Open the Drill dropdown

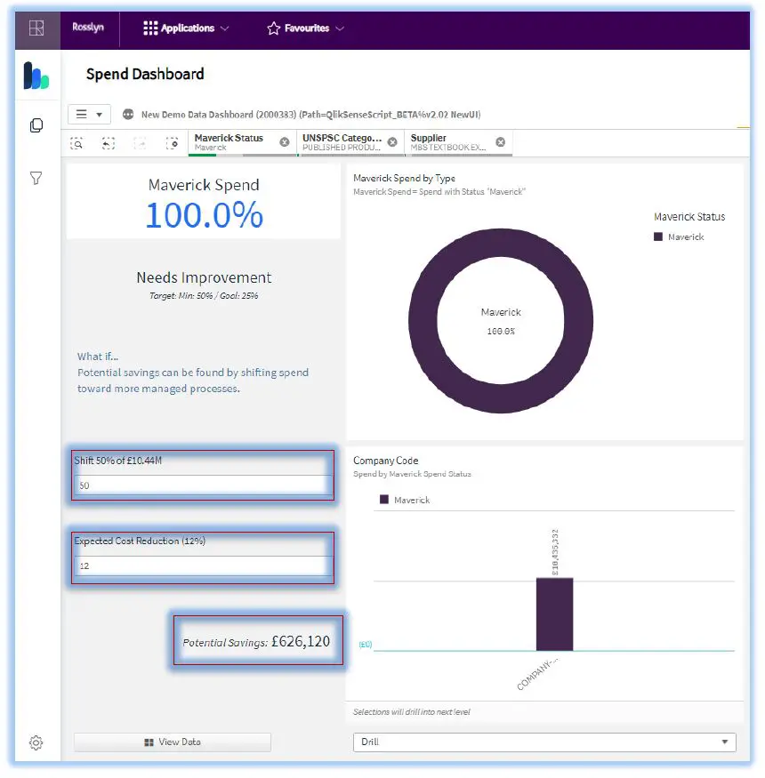pyautogui.click(x=544, y=742)
